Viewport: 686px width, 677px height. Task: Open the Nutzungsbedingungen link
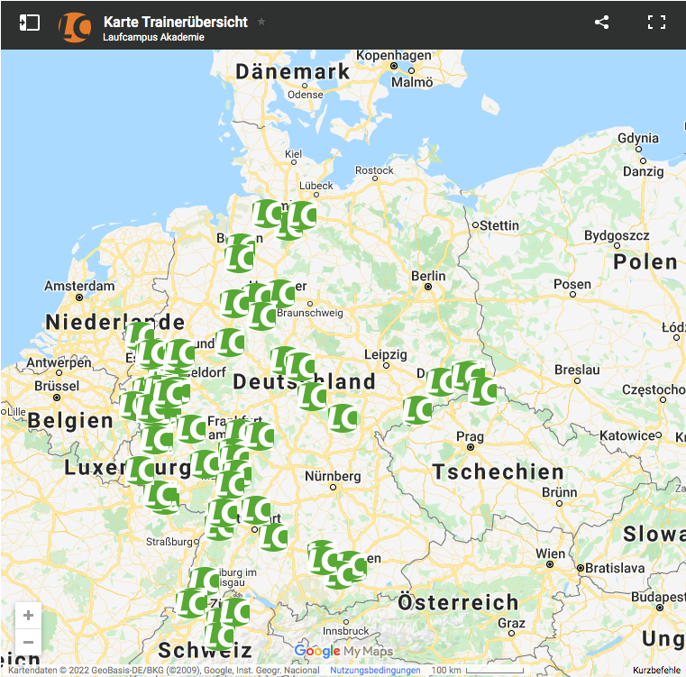tap(375, 670)
